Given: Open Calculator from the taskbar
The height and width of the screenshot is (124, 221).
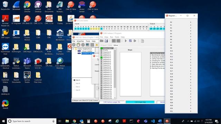Looking at the screenshot, I should pyautogui.click(x=88, y=121).
